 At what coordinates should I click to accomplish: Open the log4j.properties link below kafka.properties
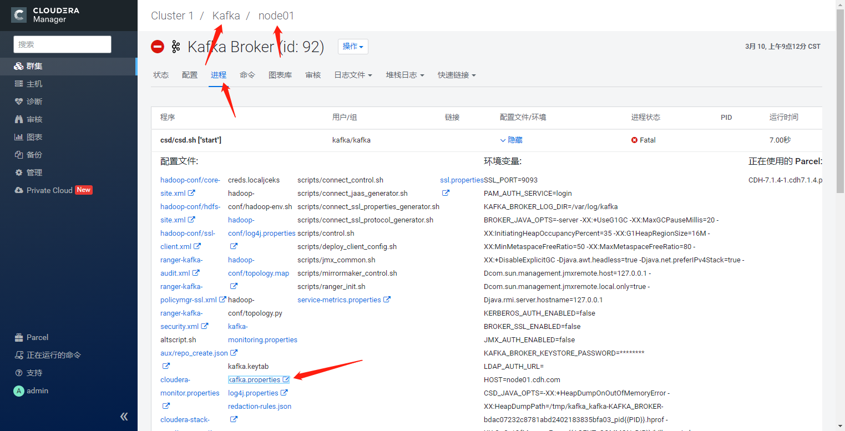click(253, 393)
